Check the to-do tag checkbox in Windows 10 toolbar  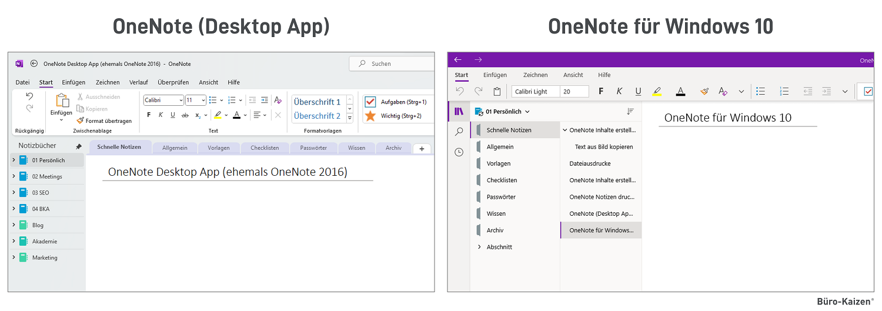[868, 92]
